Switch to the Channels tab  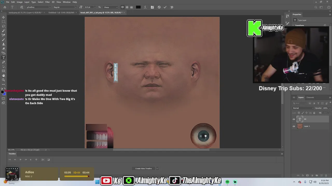point(310,97)
